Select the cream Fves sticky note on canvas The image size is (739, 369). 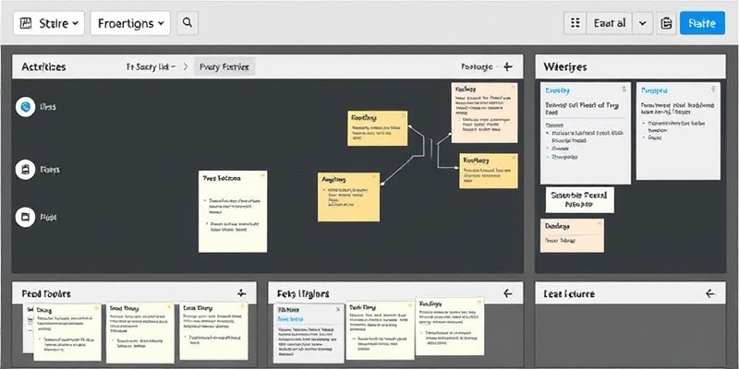(233, 210)
